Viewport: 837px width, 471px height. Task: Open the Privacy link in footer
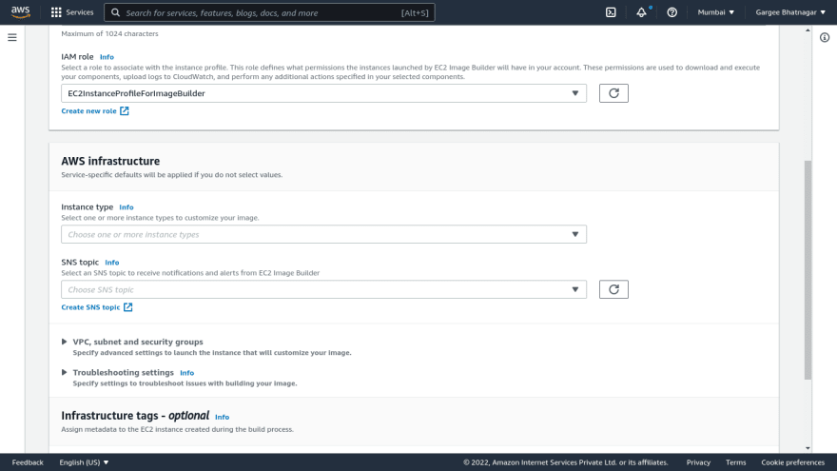coord(698,462)
